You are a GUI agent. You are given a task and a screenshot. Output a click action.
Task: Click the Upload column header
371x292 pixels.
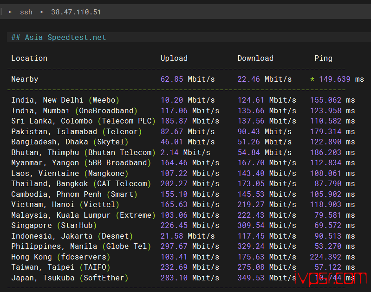tap(174, 58)
